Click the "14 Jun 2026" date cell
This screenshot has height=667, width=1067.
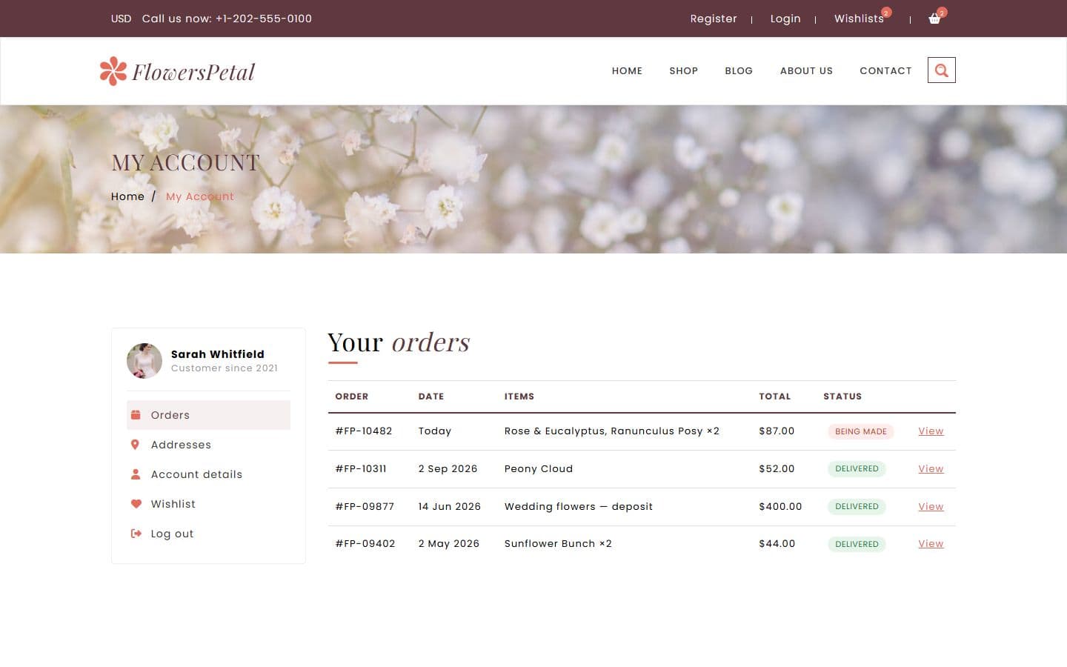coord(450,507)
